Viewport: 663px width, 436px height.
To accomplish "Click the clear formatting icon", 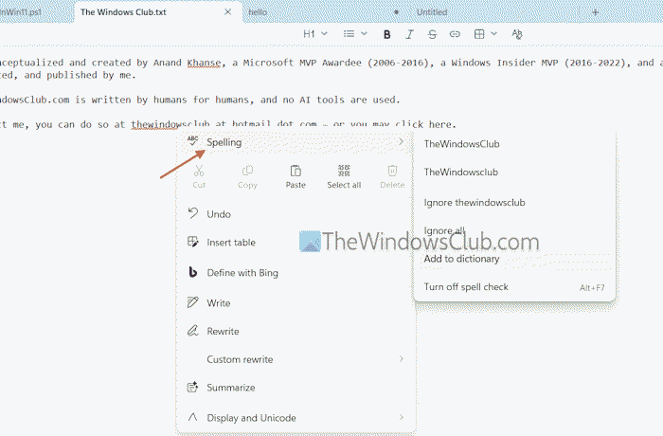I will coord(517,34).
